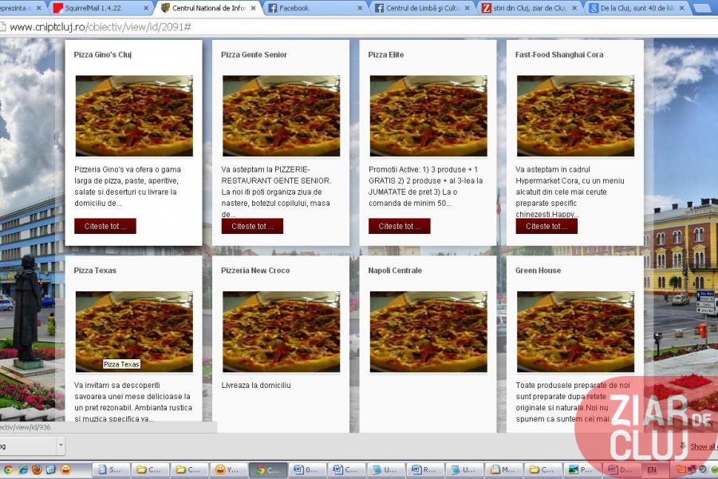This screenshot has width=718, height=479.
Task: Click the Fast-Food Shanghai Cora pizza image
Action: pyautogui.click(x=575, y=116)
